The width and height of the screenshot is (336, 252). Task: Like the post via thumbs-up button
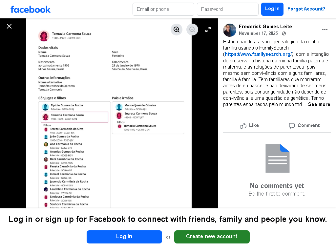click(x=250, y=126)
